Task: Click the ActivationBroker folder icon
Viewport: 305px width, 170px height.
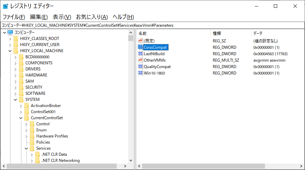Action: tap(27, 106)
